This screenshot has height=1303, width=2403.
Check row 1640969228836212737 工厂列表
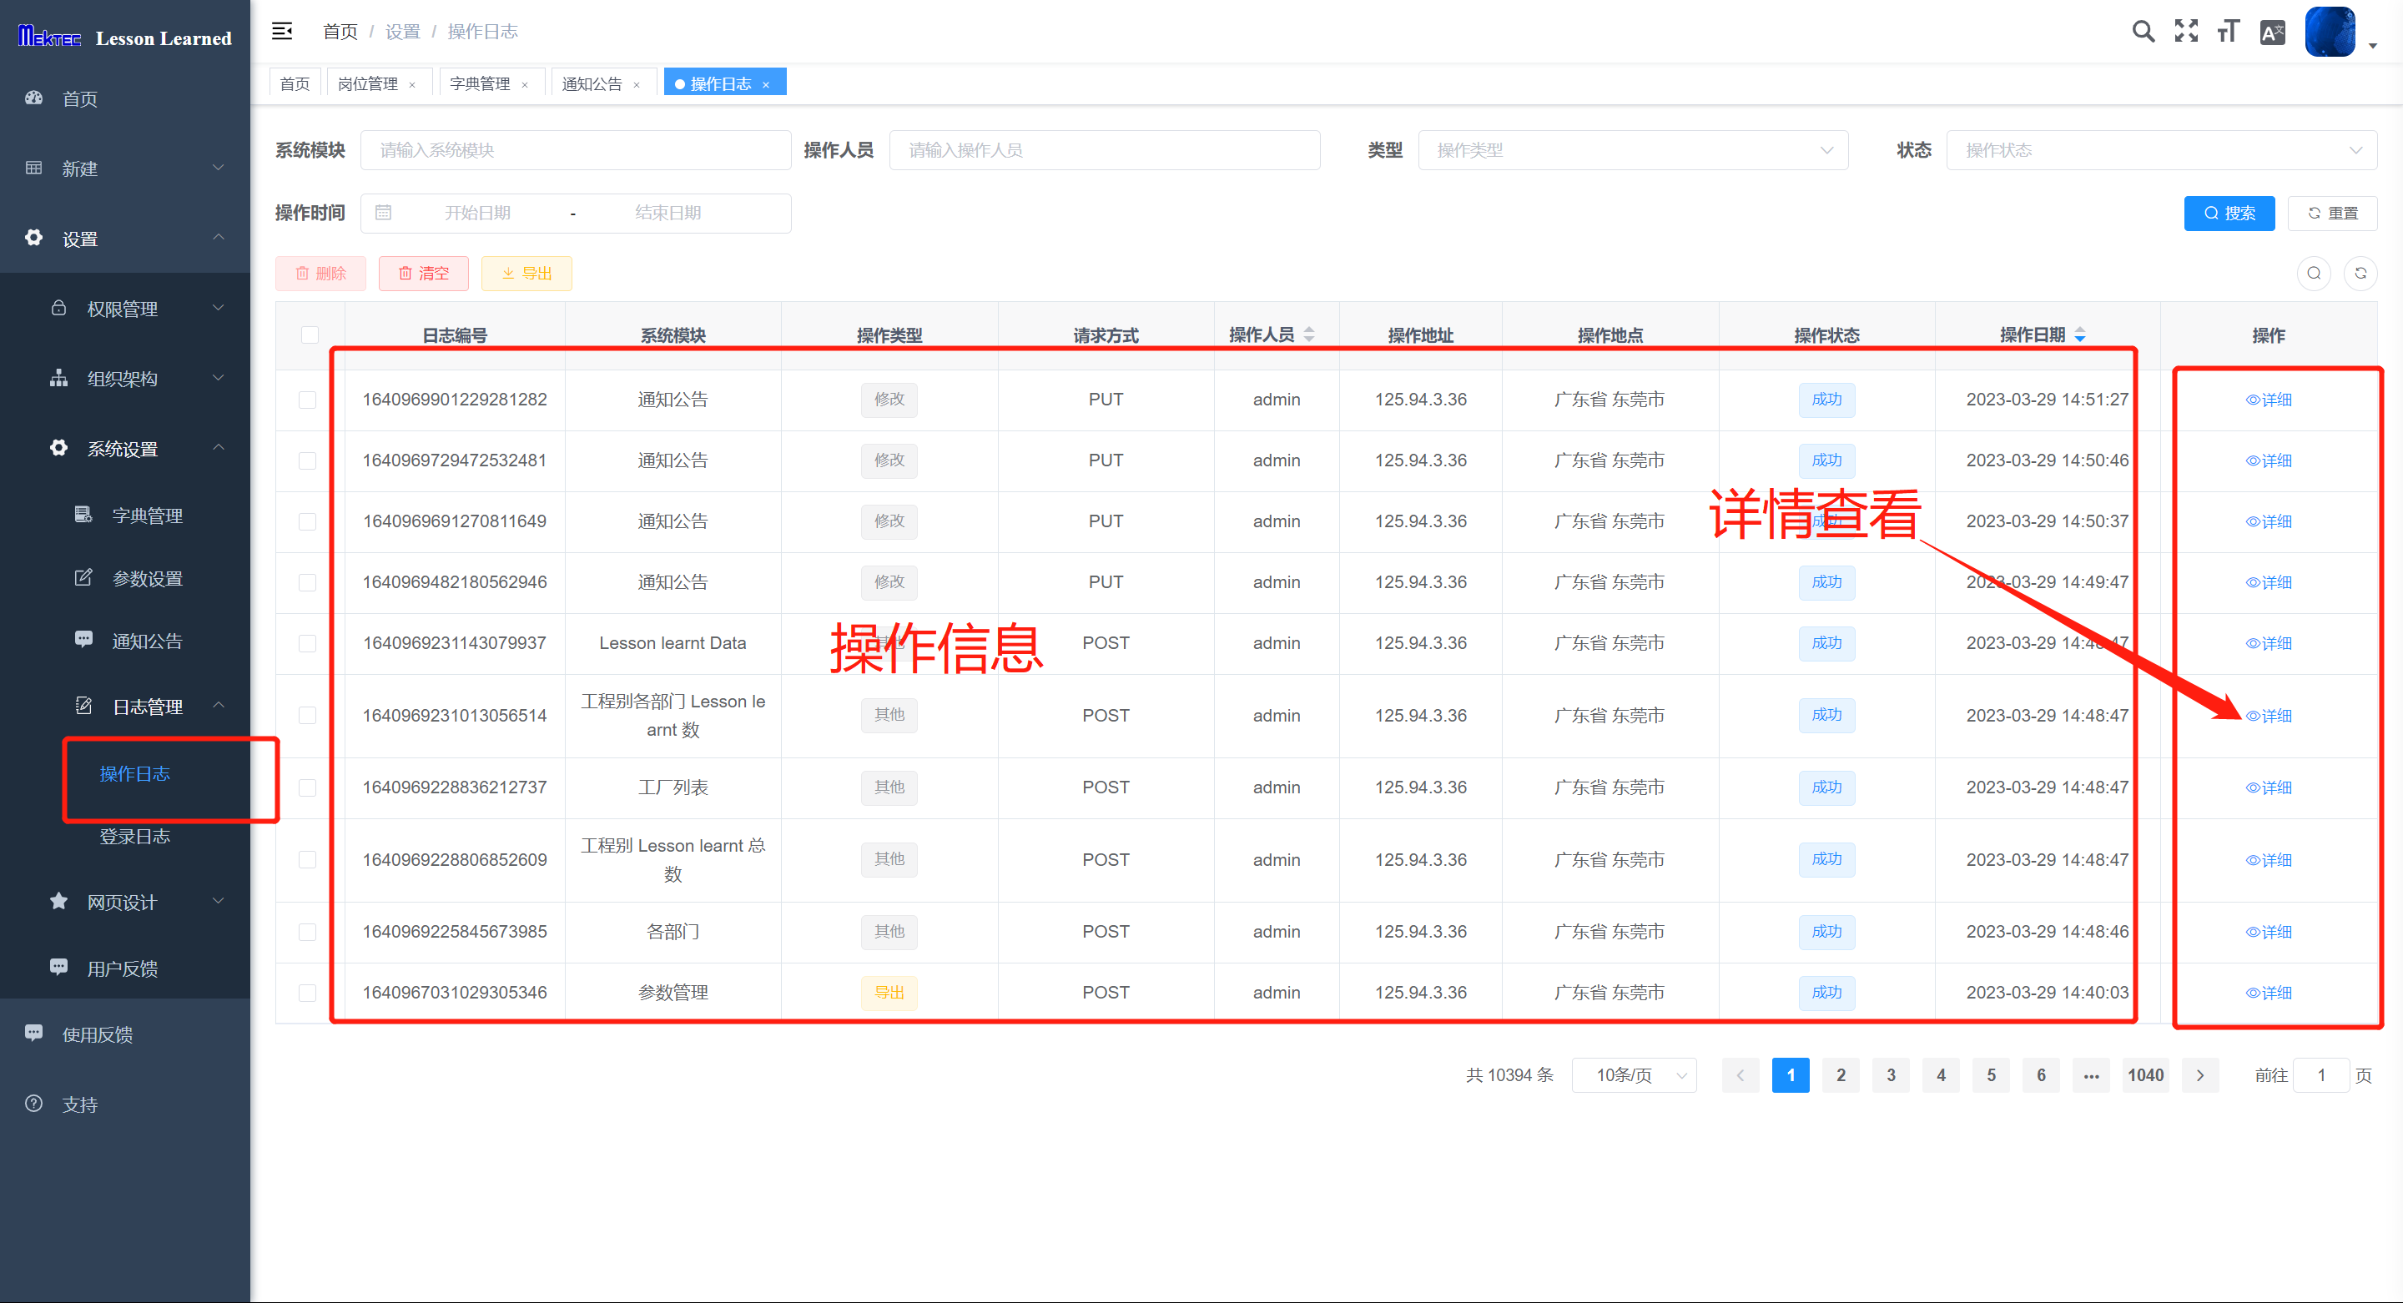307,788
